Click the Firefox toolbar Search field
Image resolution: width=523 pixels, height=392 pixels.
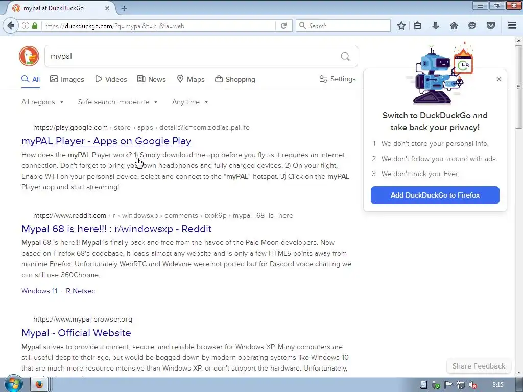[343, 26]
